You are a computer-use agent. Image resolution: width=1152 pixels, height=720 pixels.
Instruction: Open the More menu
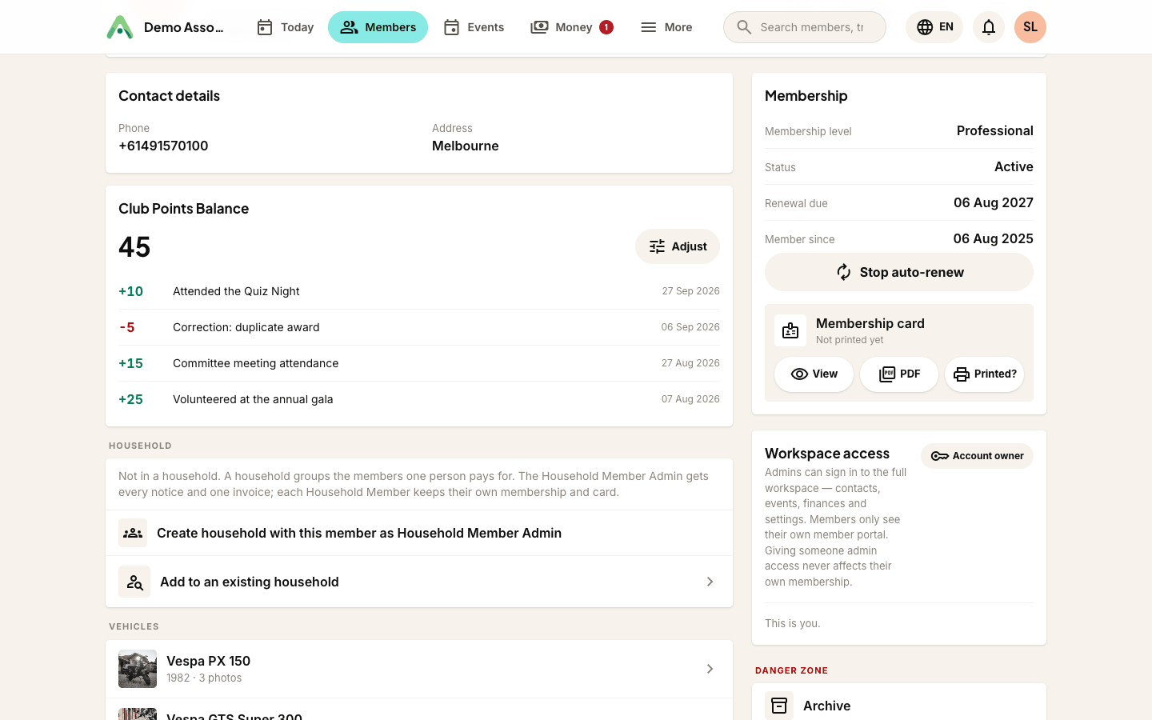(666, 27)
